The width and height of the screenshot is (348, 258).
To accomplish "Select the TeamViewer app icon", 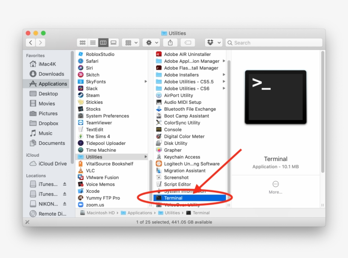I will point(81,123).
